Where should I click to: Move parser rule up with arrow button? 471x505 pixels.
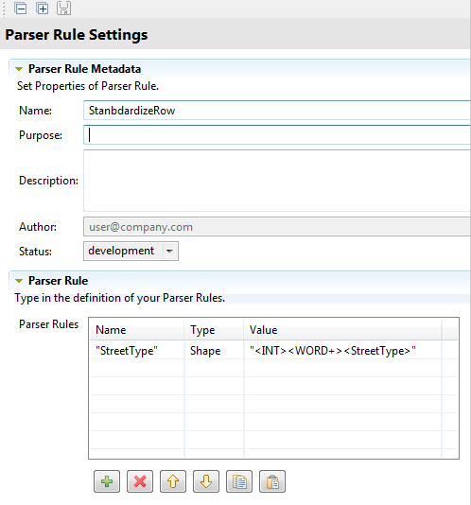click(173, 481)
